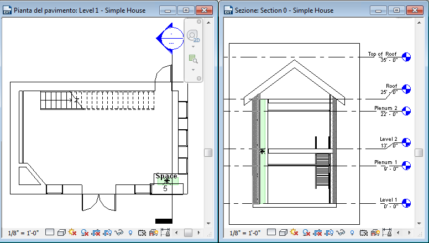Screen dimensions: 429x243
Task: Toggle Show Crop Region in Level 1 window
Action: point(107,233)
